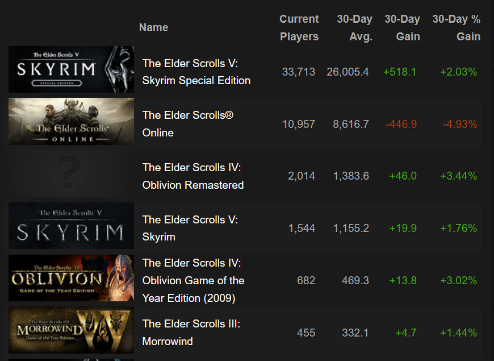This screenshot has width=494, height=361.
Task: Open the Morrowind Game of the Year banner
Action: [71, 330]
